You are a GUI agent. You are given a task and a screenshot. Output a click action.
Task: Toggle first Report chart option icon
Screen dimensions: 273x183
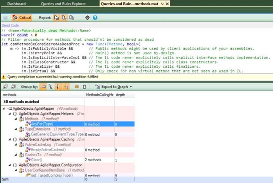(x=57, y=18)
